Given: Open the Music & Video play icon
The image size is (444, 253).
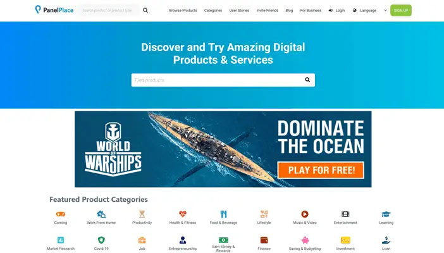Looking at the screenshot, I should (x=305, y=214).
